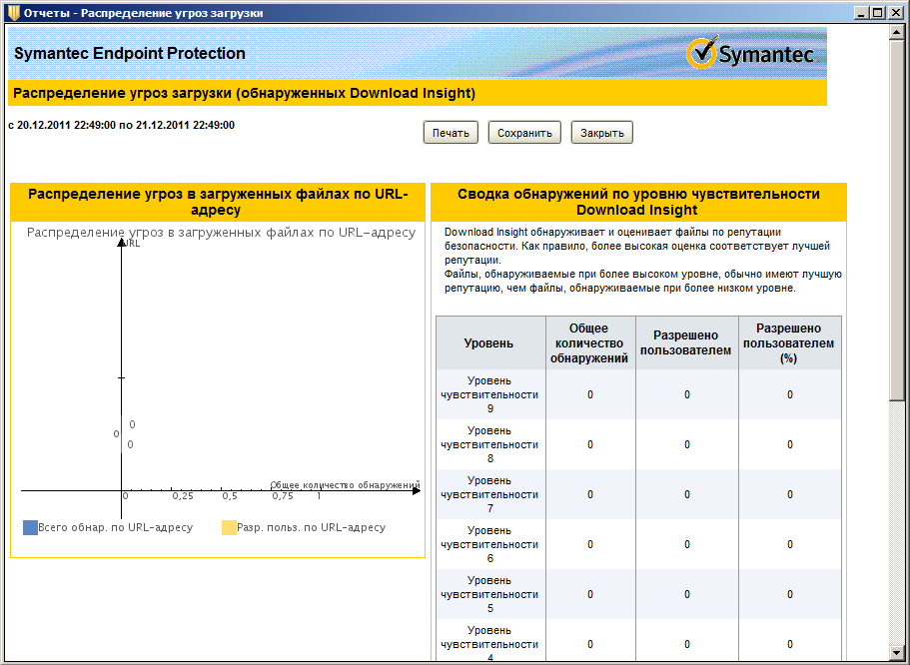Click the Download Insight description paragraph
Image resolution: width=910 pixels, height=665 pixels.
point(642,260)
